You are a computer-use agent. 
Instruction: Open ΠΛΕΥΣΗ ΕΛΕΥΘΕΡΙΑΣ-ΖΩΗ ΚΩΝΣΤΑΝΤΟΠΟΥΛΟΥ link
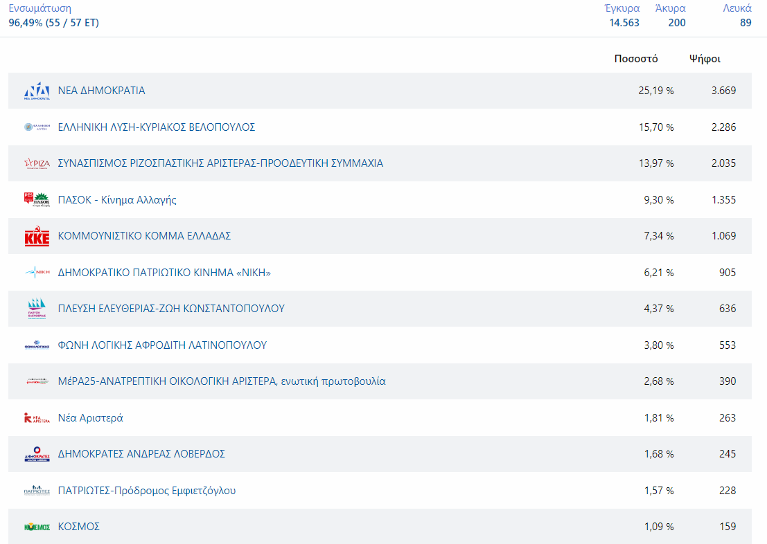coord(171,309)
